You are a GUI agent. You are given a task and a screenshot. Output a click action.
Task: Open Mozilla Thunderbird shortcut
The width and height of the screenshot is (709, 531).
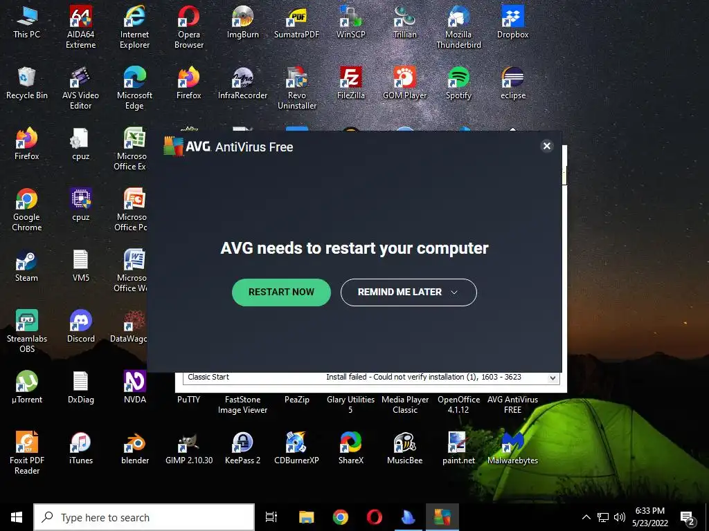(458, 27)
